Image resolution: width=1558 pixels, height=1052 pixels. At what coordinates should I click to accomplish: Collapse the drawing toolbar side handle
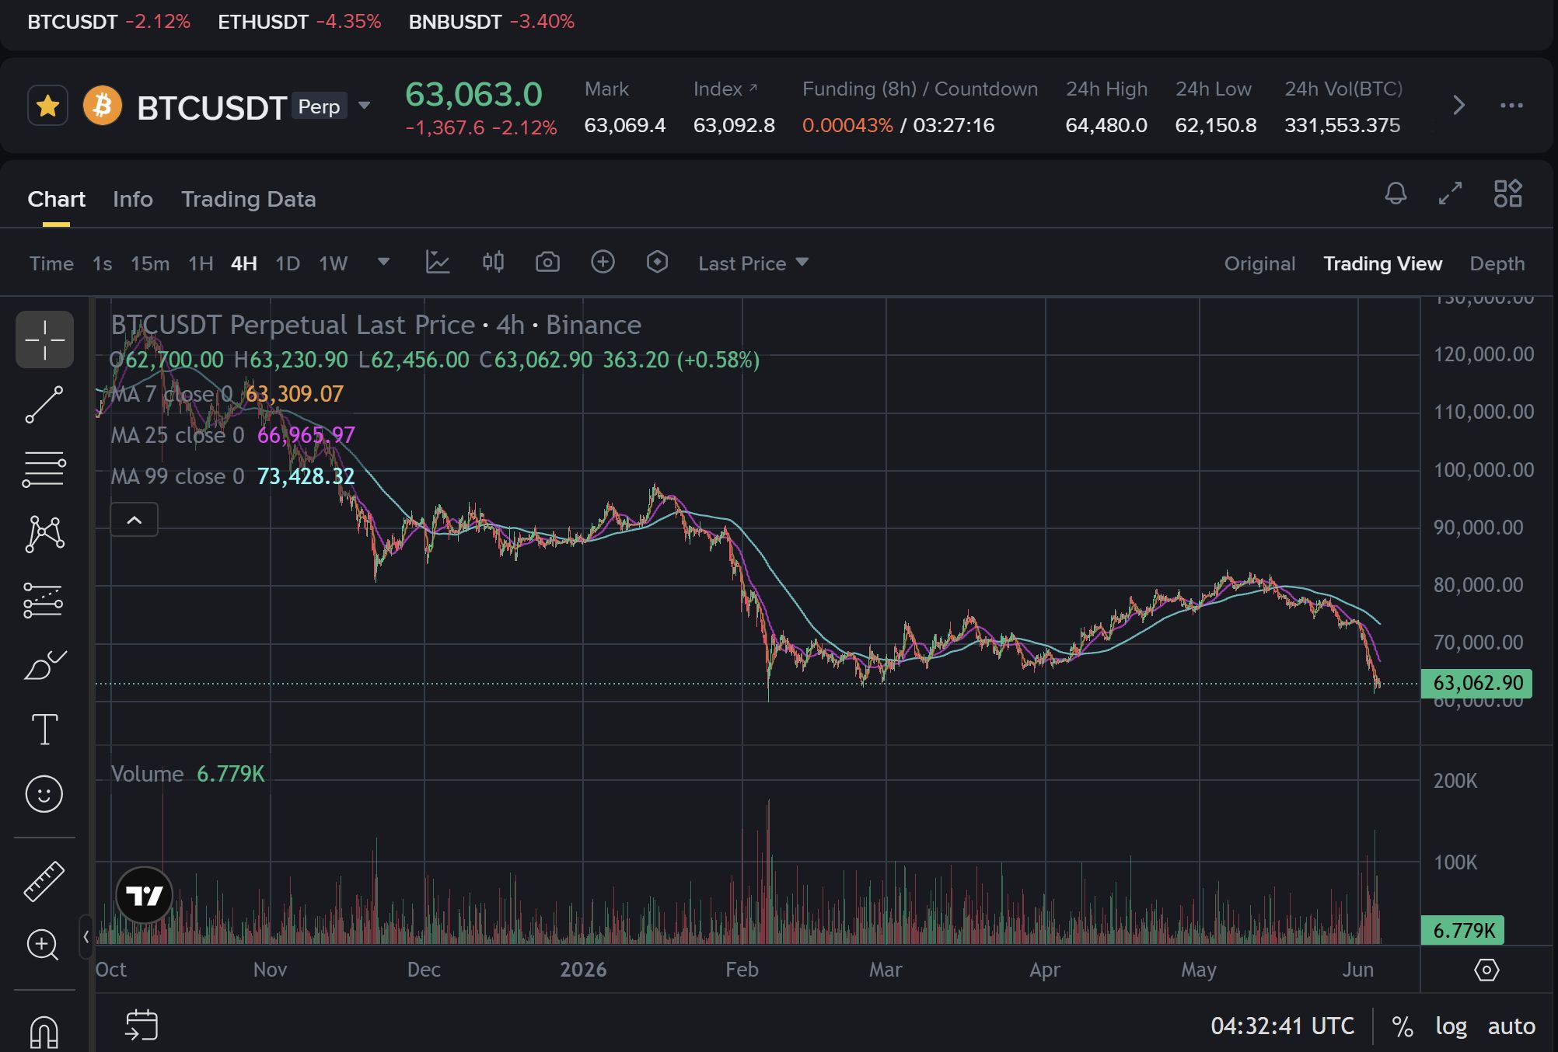[86, 936]
